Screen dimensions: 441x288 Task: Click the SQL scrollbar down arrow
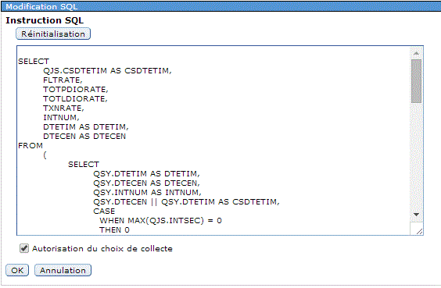[x=416, y=215]
